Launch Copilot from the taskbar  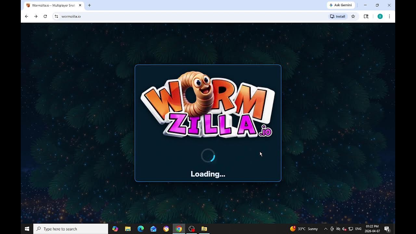(x=115, y=229)
